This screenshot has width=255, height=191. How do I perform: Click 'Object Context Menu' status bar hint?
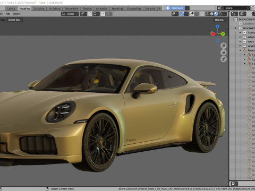[x=62, y=189]
